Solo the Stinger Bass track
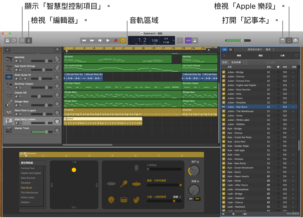The width and height of the screenshot is (303, 218). click(20, 105)
